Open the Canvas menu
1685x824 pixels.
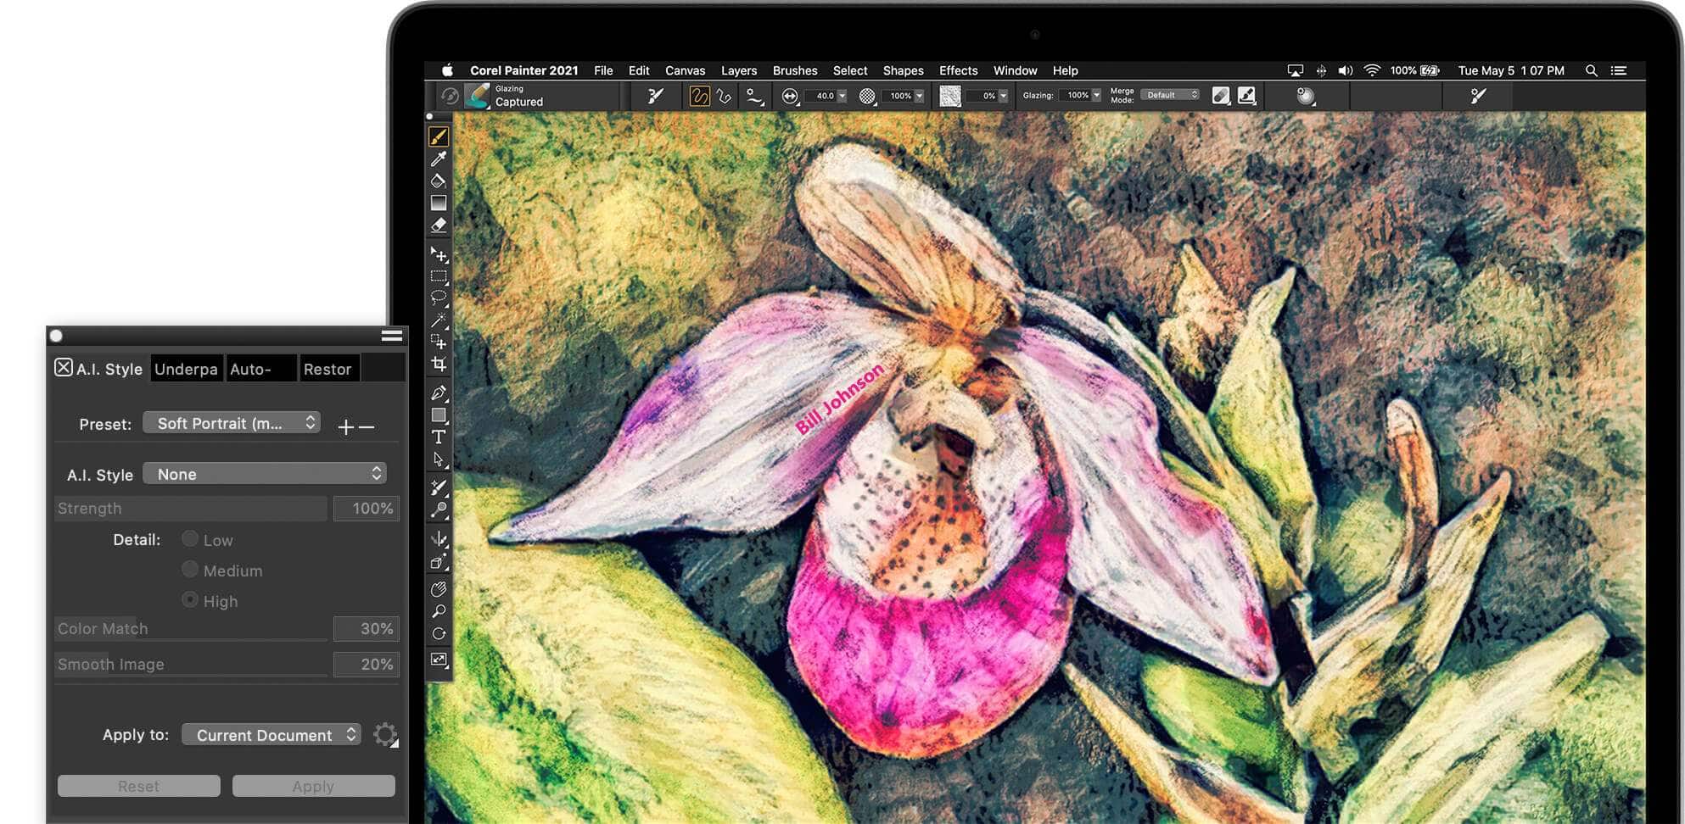[x=685, y=70]
